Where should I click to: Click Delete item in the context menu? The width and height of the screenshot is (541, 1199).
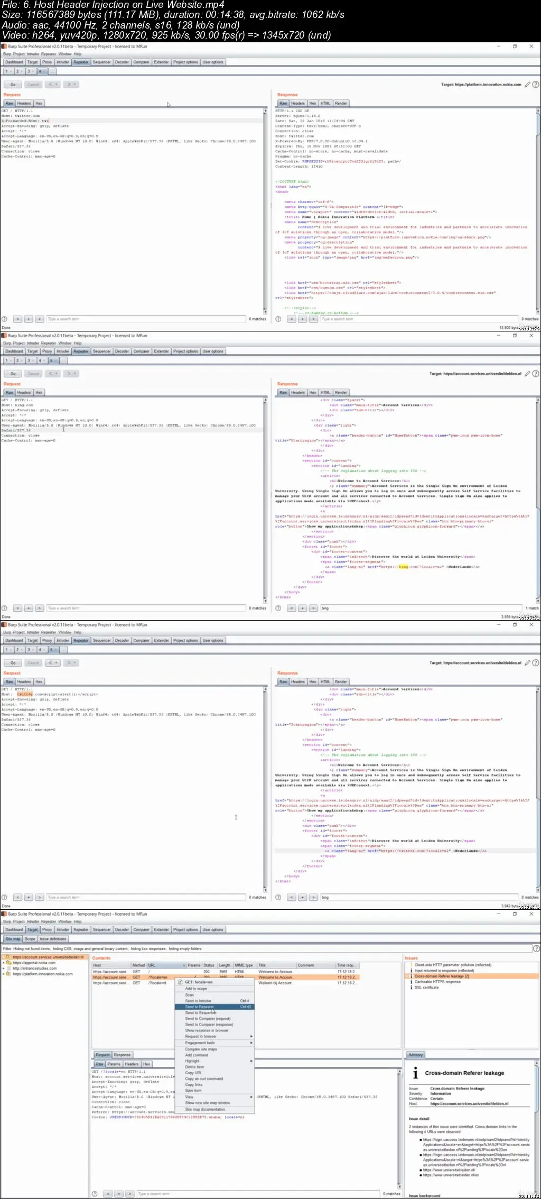(x=214, y=1067)
